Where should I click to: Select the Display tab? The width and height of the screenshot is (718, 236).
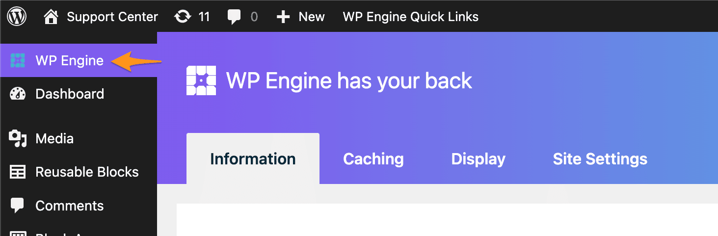[479, 159]
